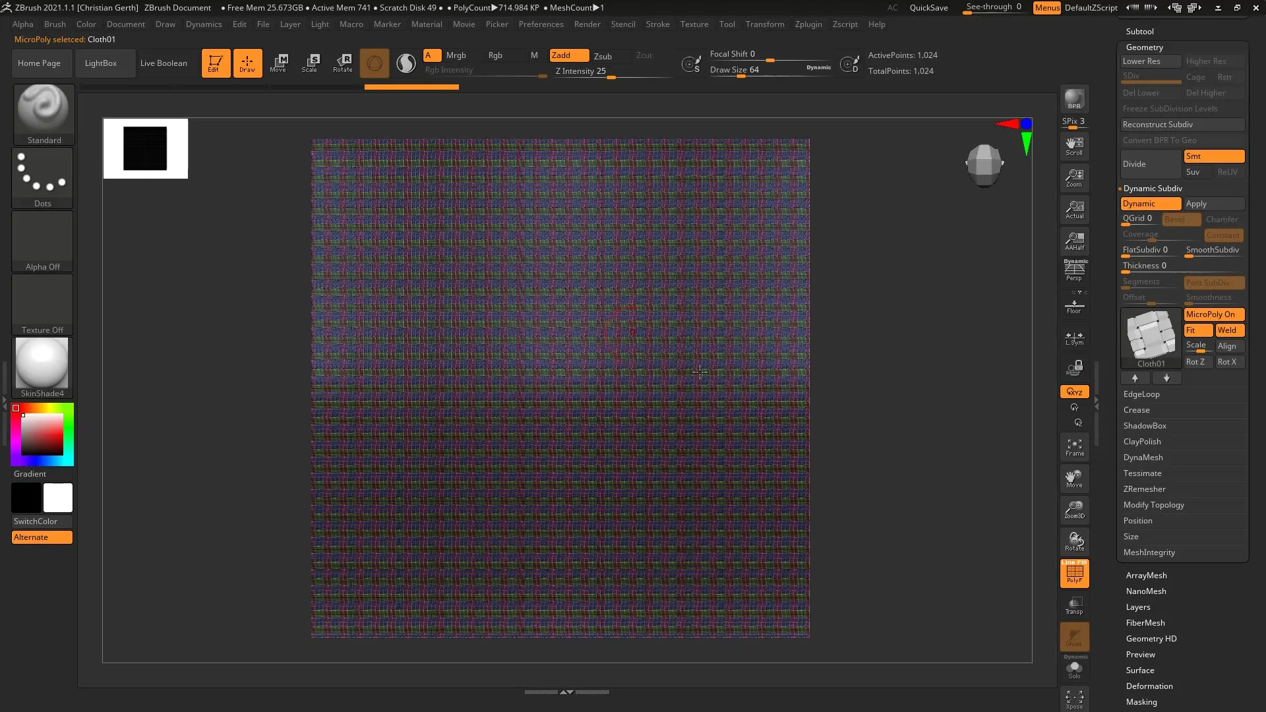Screen dimensions: 1266x712
Task: Pick a color in the color picker square
Action: coord(42,434)
